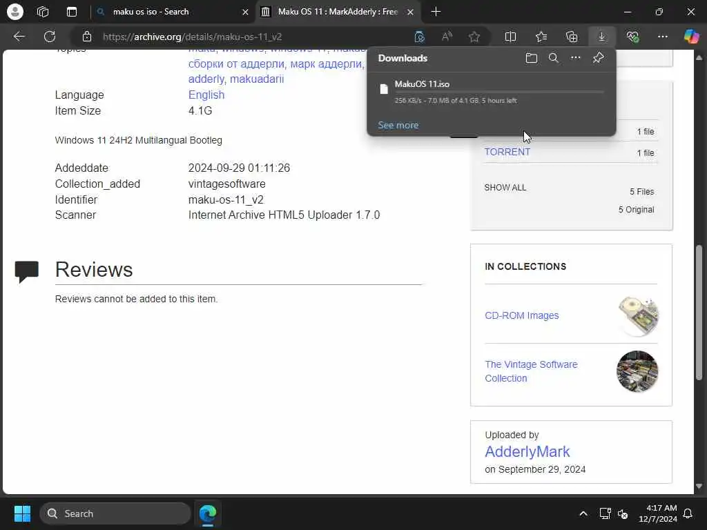Open the notifications bell
707x530 pixels.
coord(688,513)
